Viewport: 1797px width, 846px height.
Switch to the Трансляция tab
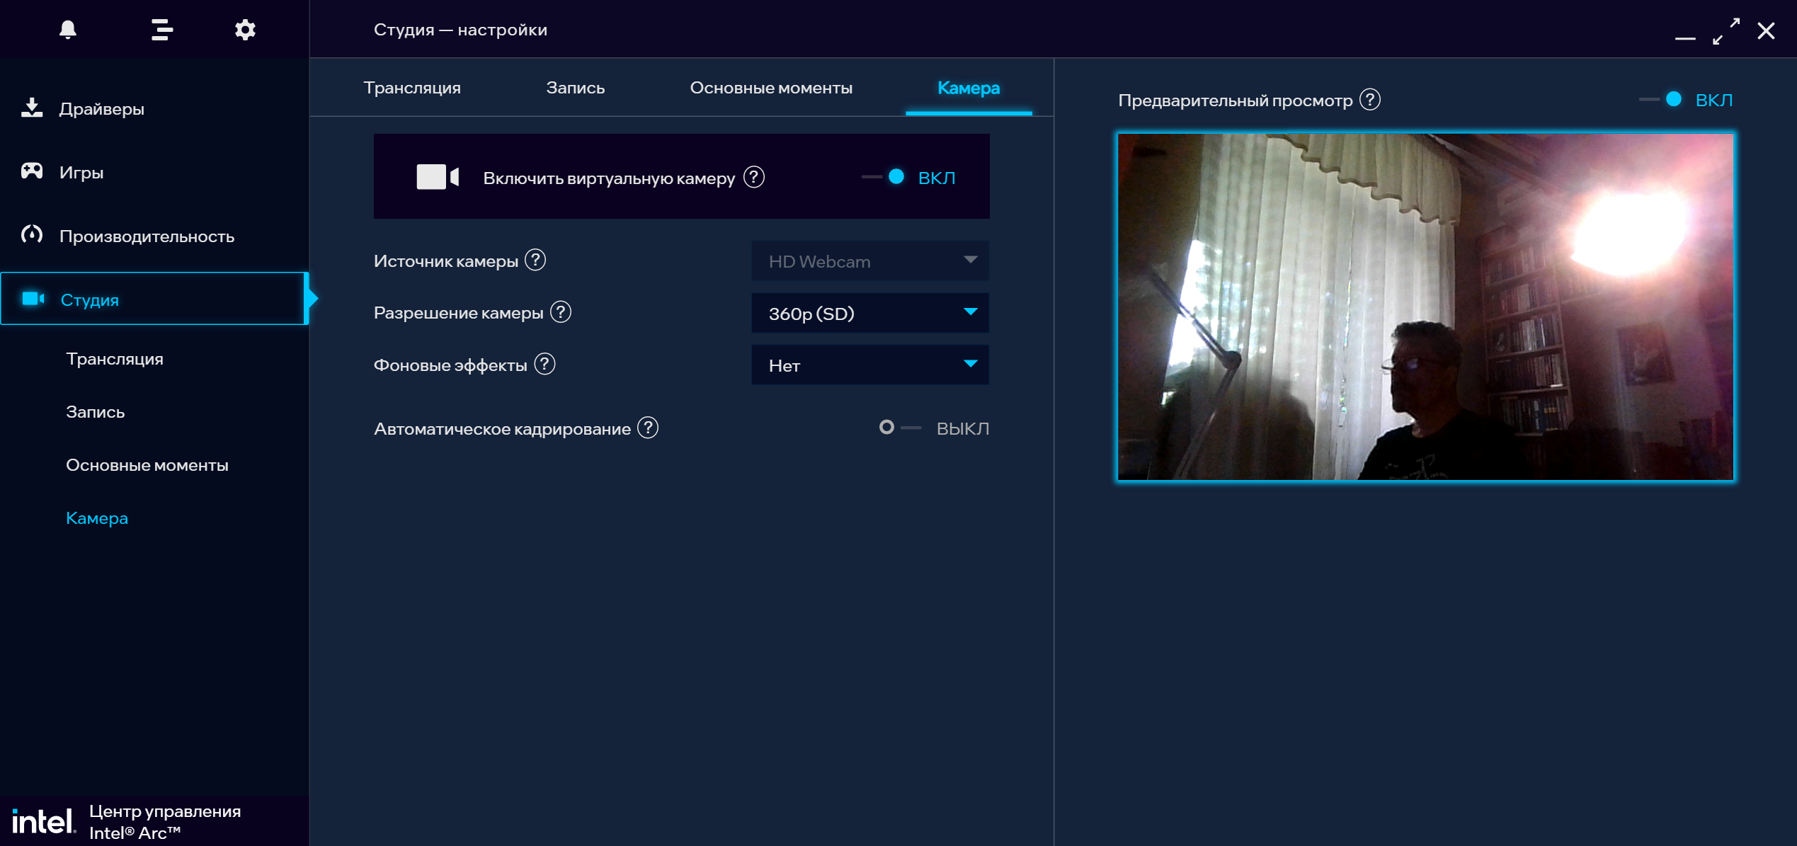[x=412, y=88]
